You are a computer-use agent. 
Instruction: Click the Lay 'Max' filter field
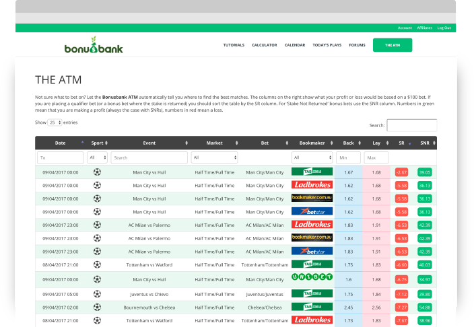click(x=376, y=157)
